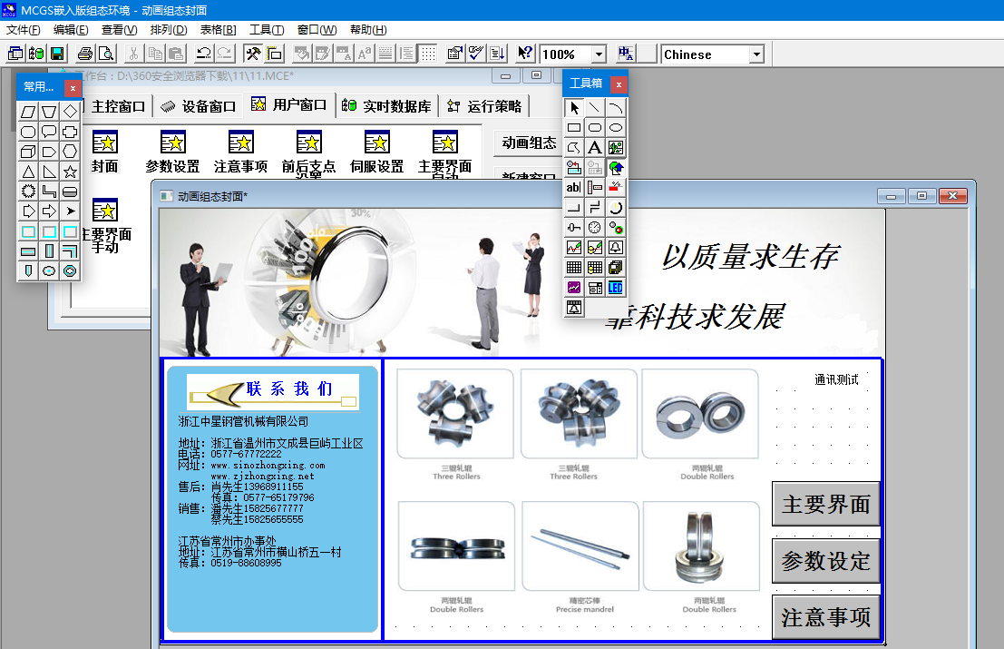This screenshot has width=1004, height=649.
Task: Select the ellipse tool in toolbox
Action: (x=616, y=127)
